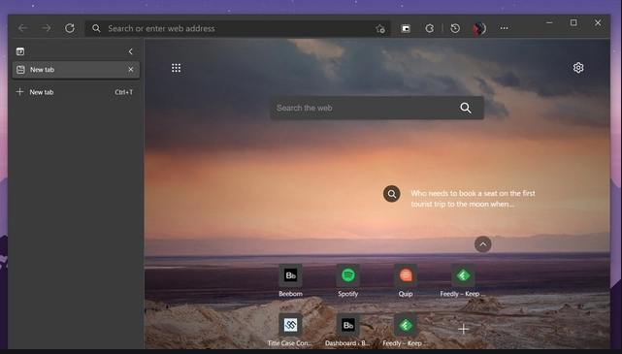This screenshot has height=354, width=622.
Task: Reload the page with refresh icon
Action: (70, 28)
